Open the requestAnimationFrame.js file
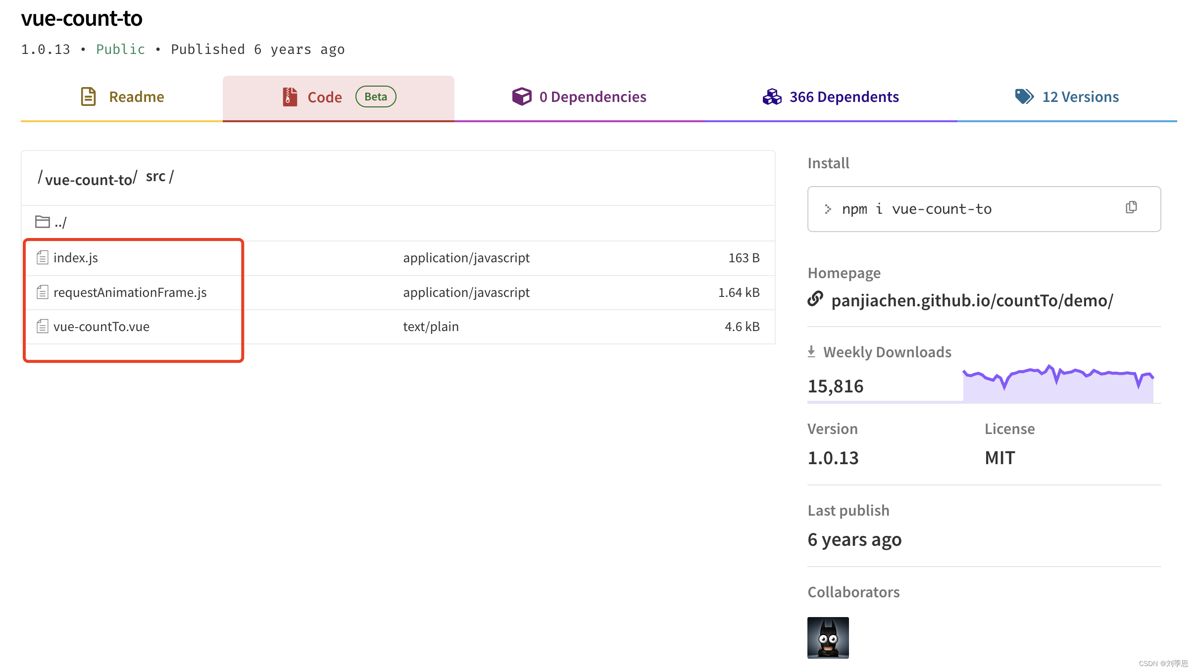Viewport: 1196px width, 672px height. tap(130, 292)
